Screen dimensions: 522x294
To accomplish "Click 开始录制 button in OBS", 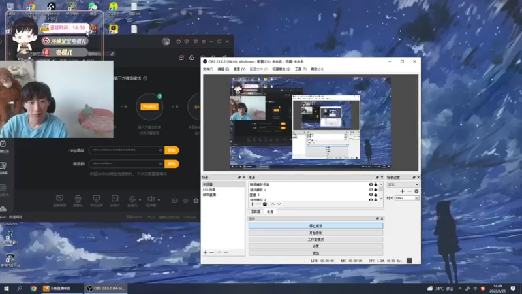I will [x=316, y=233].
